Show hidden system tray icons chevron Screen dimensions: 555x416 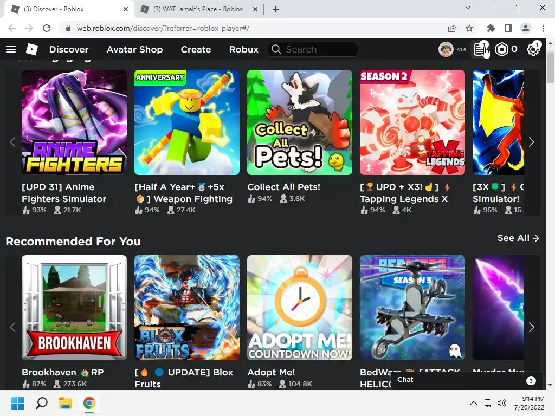pos(474,403)
